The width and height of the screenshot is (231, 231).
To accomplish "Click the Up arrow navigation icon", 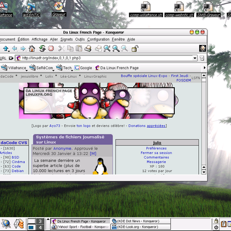I will point(6,49).
